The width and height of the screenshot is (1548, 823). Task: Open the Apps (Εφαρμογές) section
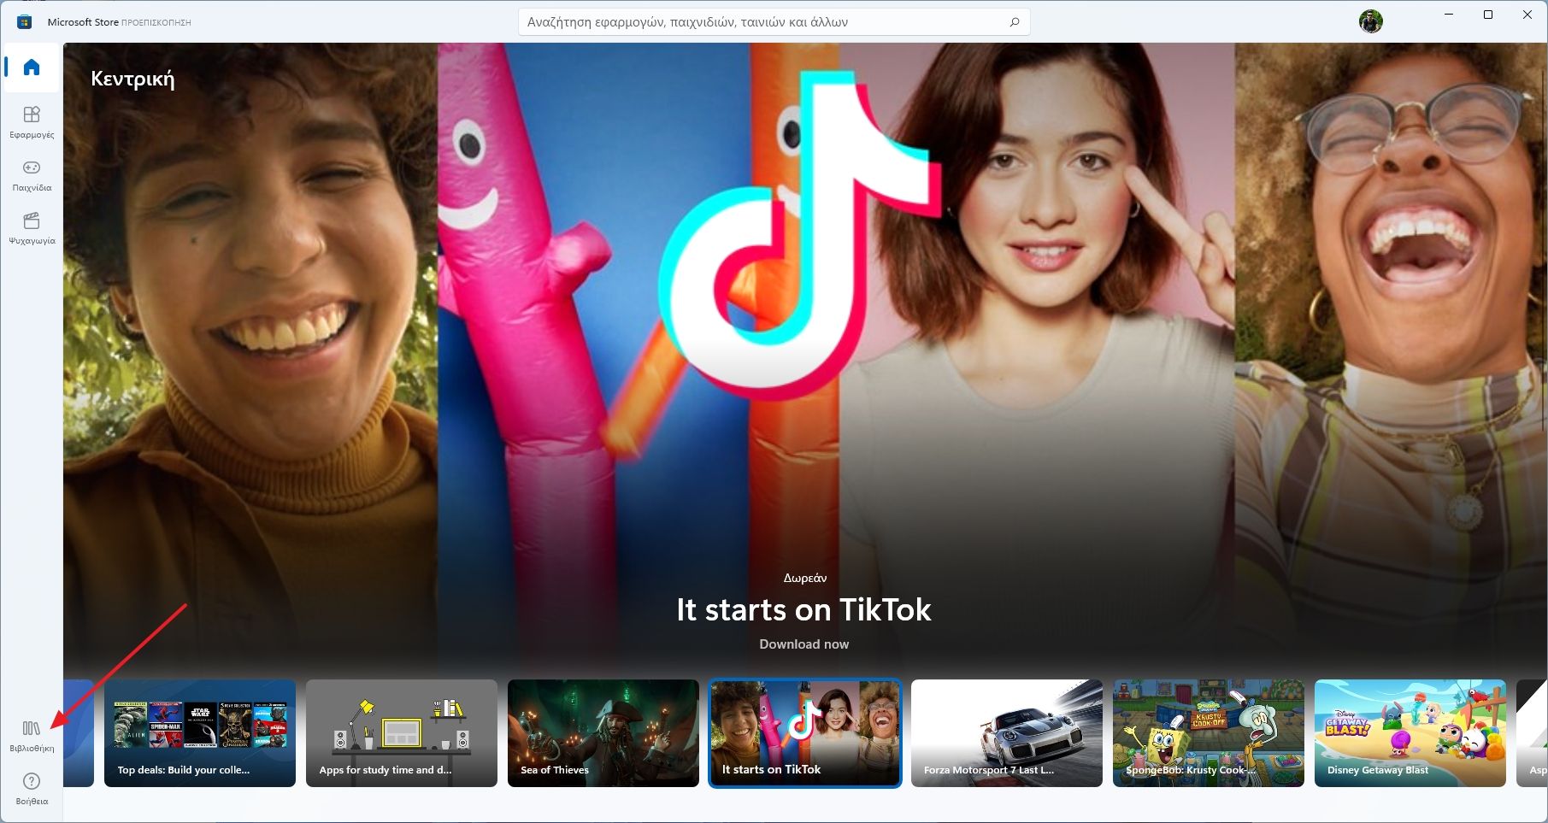click(x=32, y=121)
